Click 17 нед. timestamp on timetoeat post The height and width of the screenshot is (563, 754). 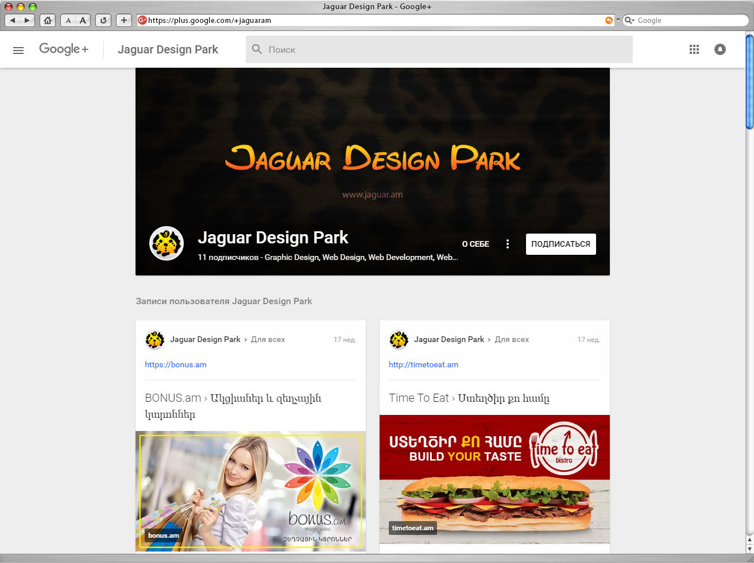(x=589, y=340)
